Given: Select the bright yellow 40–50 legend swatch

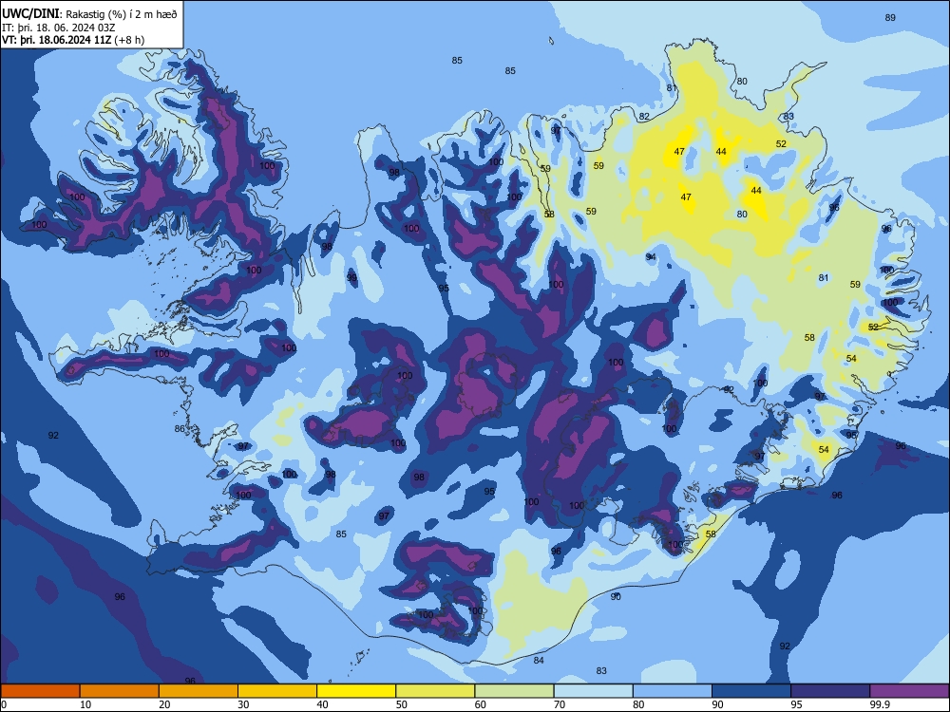Looking at the screenshot, I should [356, 691].
